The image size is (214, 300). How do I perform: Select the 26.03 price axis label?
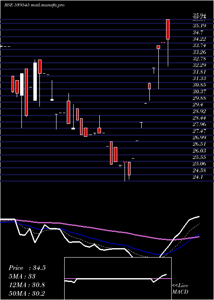coord(199,151)
